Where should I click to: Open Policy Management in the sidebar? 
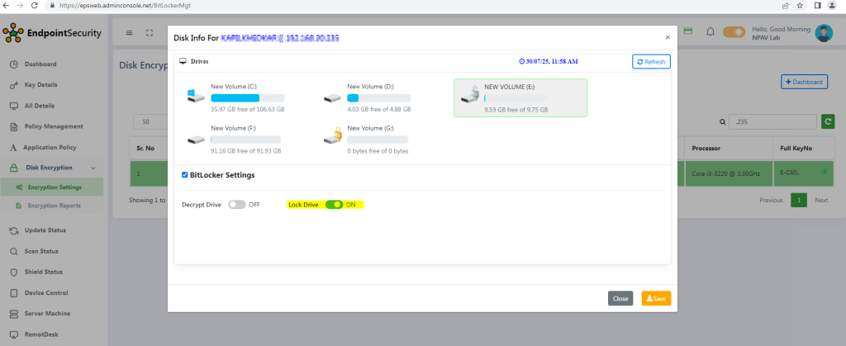[53, 126]
